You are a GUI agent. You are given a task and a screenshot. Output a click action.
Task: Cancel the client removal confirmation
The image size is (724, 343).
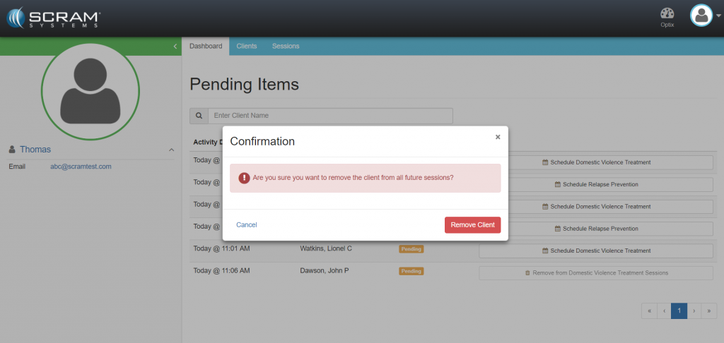pos(247,225)
